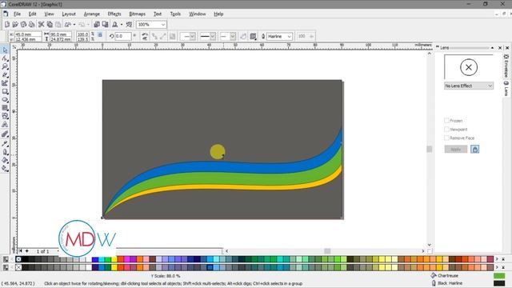The width and height of the screenshot is (512, 288).
Task: Click the object width field showing 90.0 mm
Action: [61, 34]
